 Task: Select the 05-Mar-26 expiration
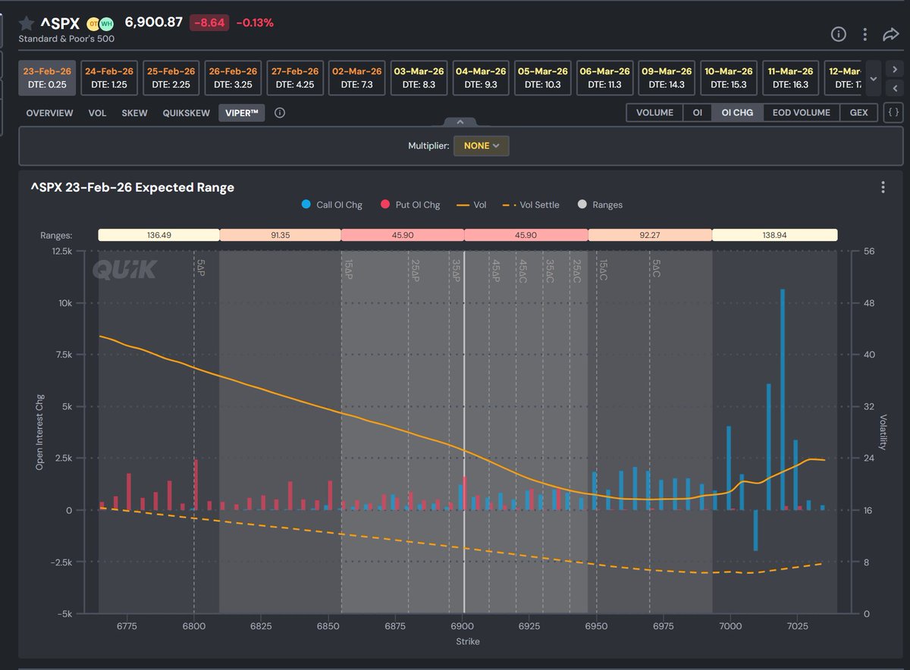coord(542,78)
